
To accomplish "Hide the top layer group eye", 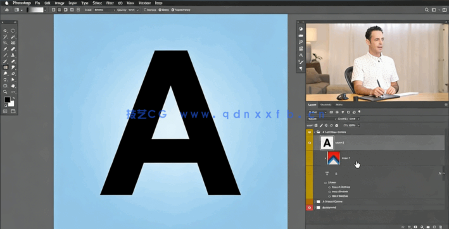I will 309,132.
